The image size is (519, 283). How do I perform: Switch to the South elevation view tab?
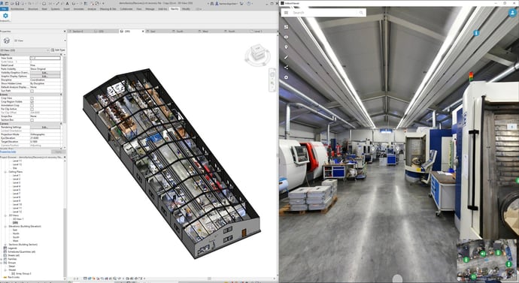coord(180,32)
